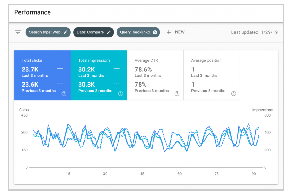Open help icon on Average CTR card

(x=177, y=93)
